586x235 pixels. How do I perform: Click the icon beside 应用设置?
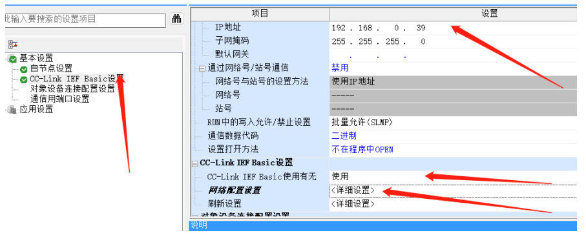click(13, 110)
